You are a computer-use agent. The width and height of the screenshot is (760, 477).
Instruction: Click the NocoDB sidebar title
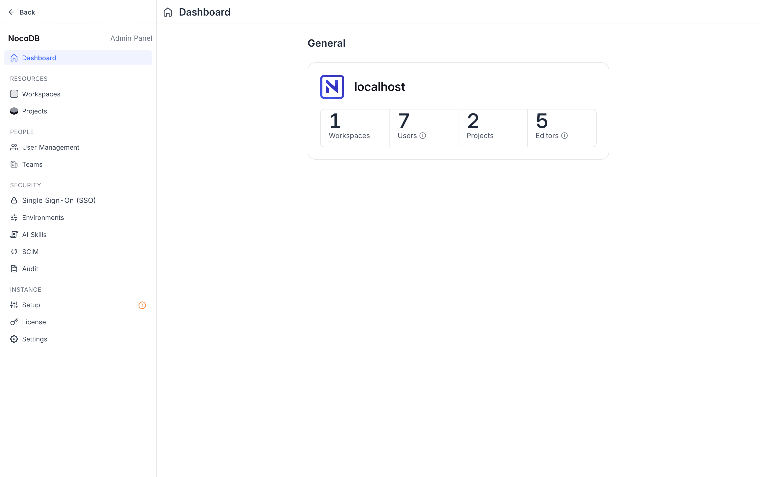click(x=24, y=38)
